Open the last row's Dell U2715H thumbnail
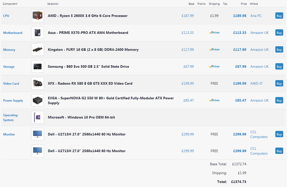Image resolution: width=287 pixels, height=187 pixels. point(38,151)
